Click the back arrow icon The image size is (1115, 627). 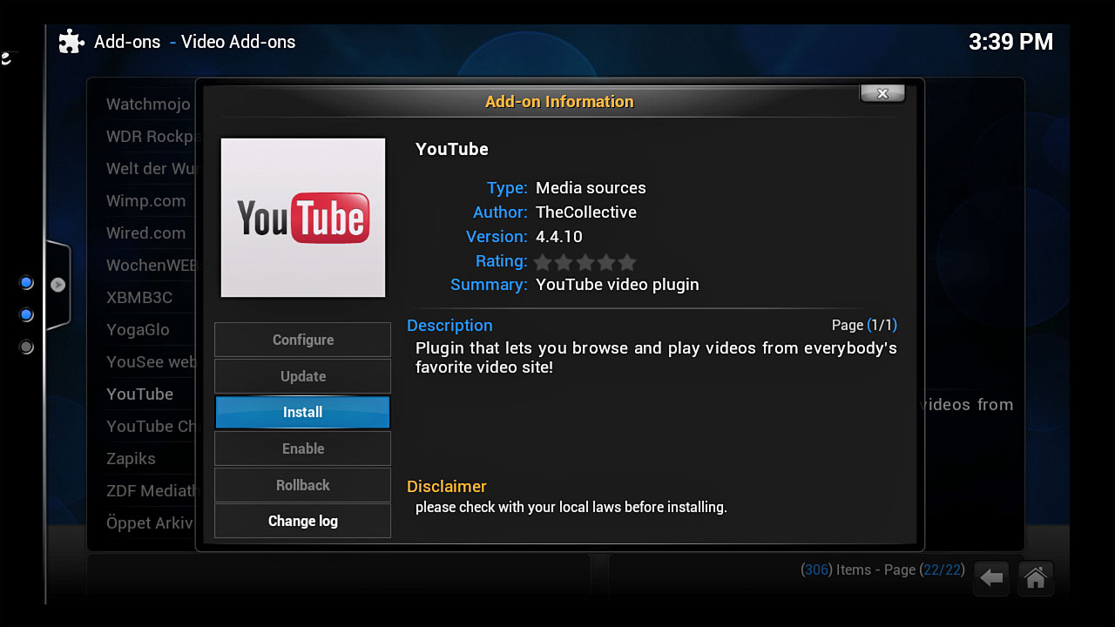click(991, 577)
